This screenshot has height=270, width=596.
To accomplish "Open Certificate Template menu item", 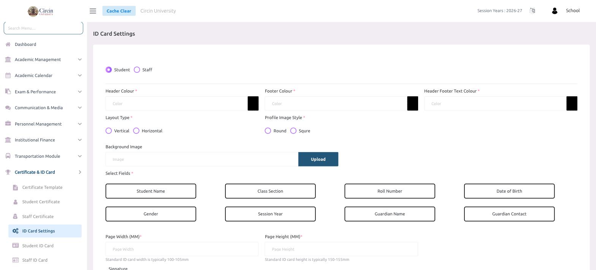I will tap(42, 187).
